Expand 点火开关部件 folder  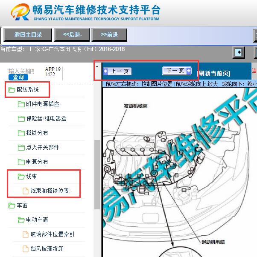pos(42,147)
